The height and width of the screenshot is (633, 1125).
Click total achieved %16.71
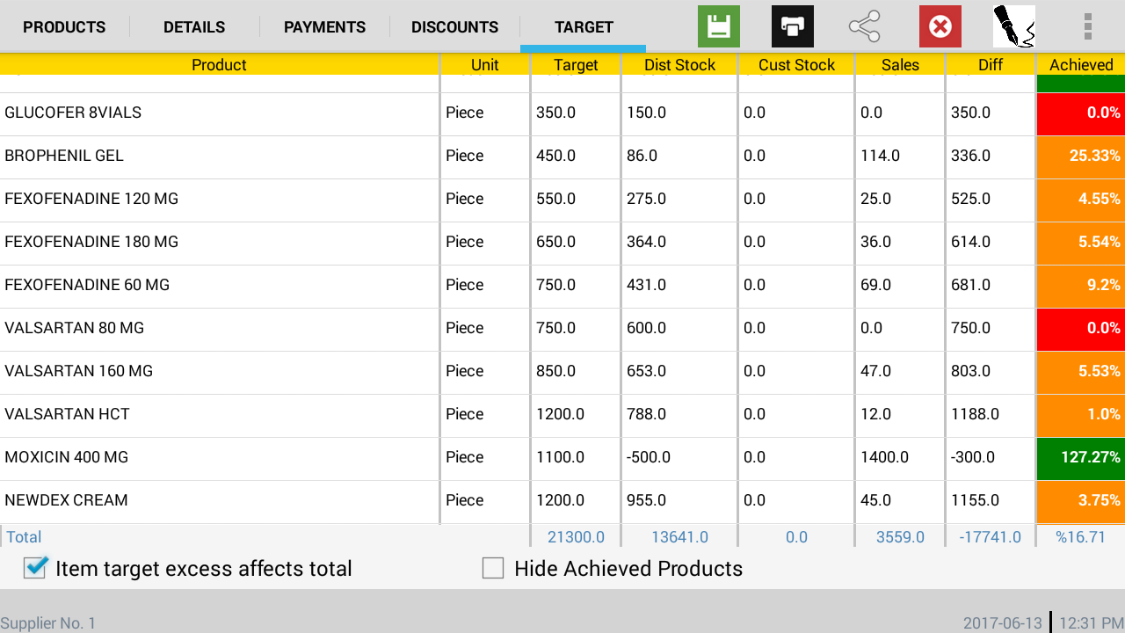pyautogui.click(x=1080, y=537)
